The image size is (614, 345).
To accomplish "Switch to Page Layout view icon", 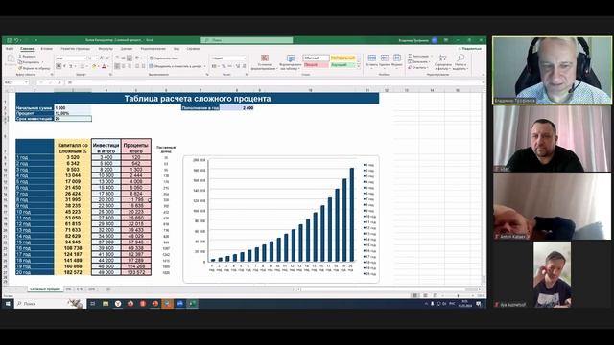I will (425, 295).
